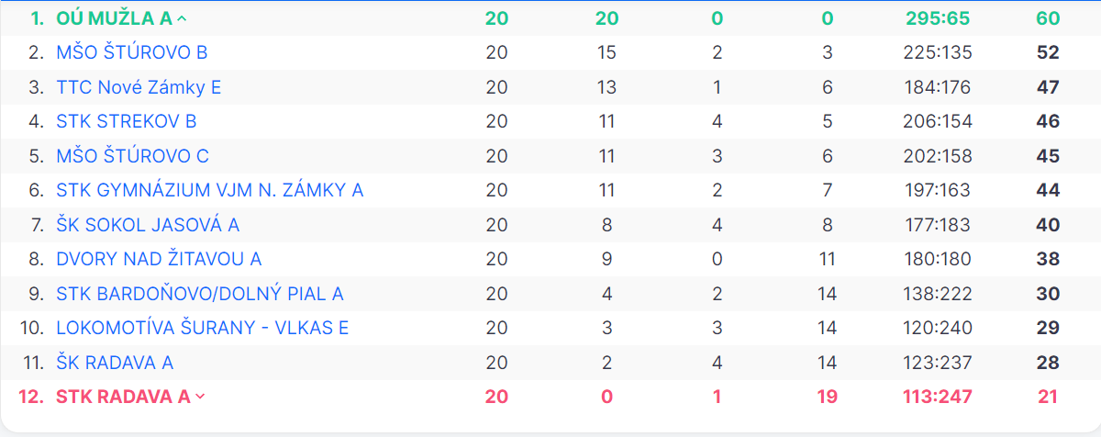Image resolution: width=1101 pixels, height=437 pixels.
Task: Click the 21 points value of STK RADAVA A
Action: 1048,397
